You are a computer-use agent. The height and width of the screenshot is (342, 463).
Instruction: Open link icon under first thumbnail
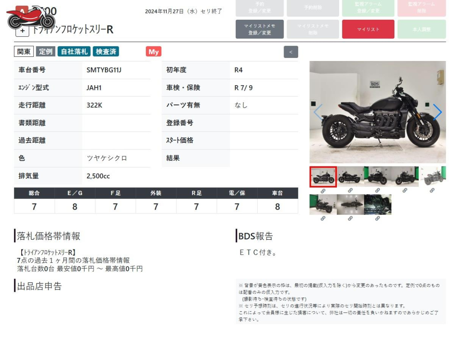pos(323,190)
